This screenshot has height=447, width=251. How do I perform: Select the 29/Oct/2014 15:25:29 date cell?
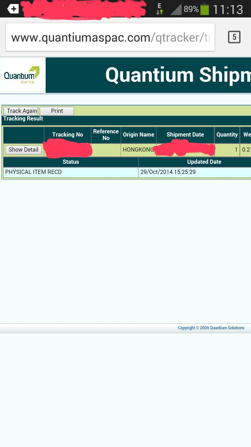195,172
